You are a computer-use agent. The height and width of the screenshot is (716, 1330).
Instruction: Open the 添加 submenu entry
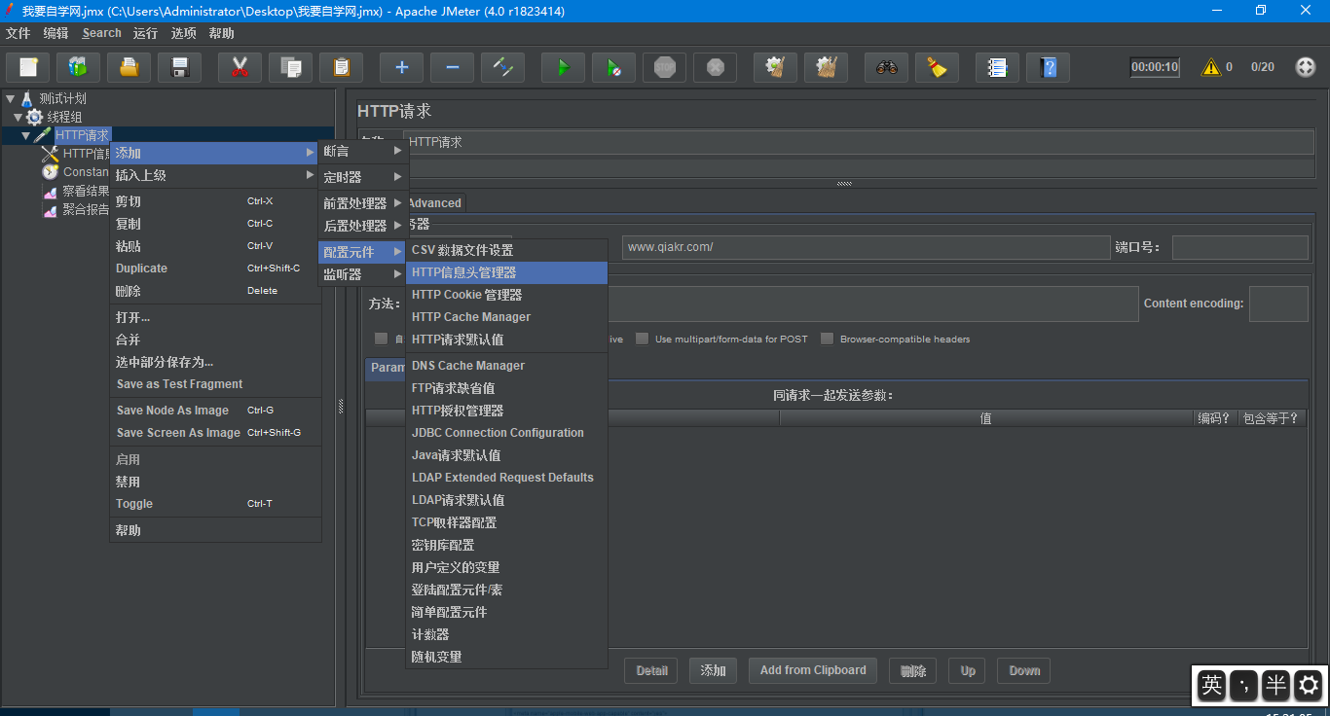coord(214,153)
